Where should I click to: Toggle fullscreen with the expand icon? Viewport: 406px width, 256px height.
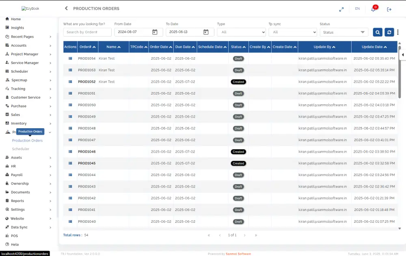coord(341,9)
